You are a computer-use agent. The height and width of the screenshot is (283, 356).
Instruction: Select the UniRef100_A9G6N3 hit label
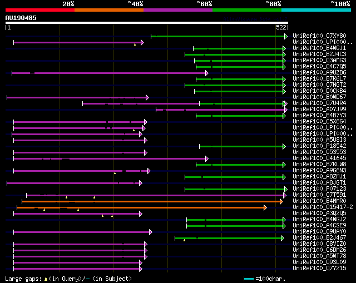(x=319, y=171)
